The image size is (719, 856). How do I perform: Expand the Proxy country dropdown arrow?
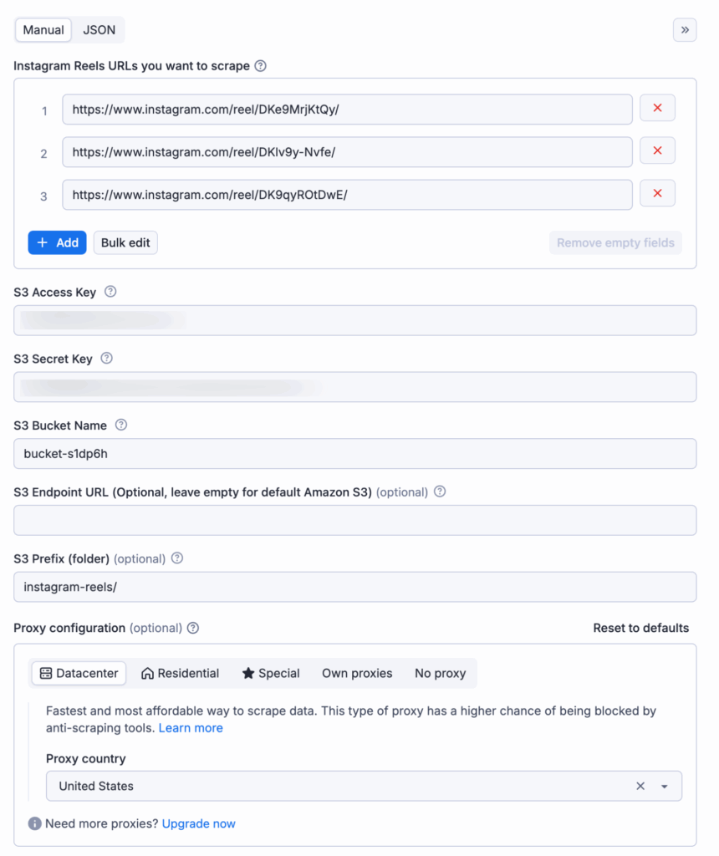(665, 786)
